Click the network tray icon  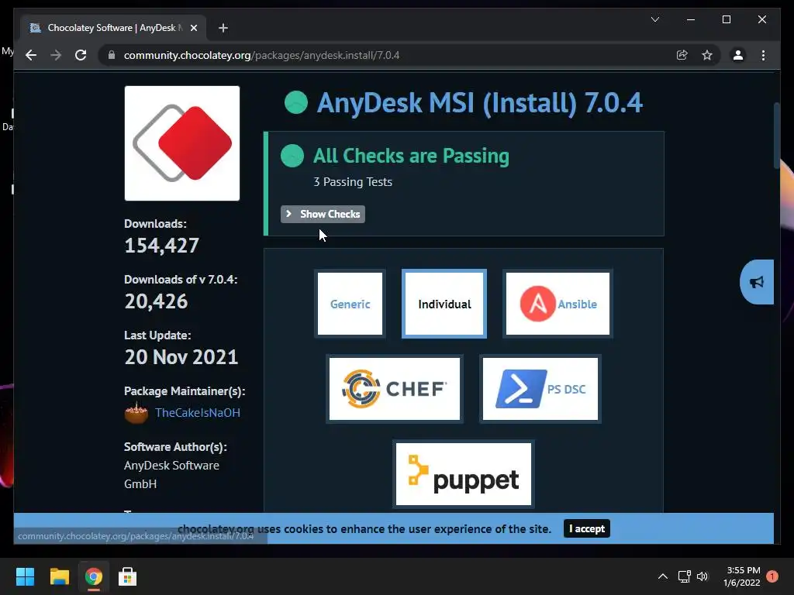684,576
